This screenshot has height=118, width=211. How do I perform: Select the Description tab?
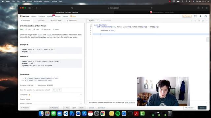click(26, 21)
